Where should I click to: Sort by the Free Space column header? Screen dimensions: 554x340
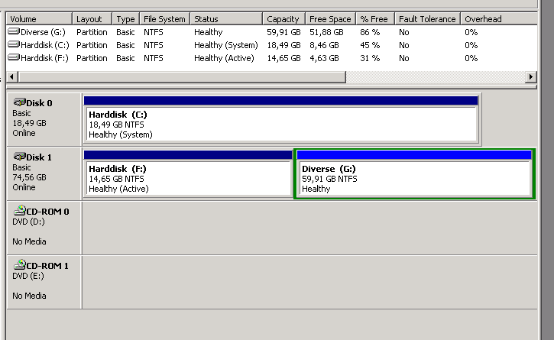[x=331, y=19]
